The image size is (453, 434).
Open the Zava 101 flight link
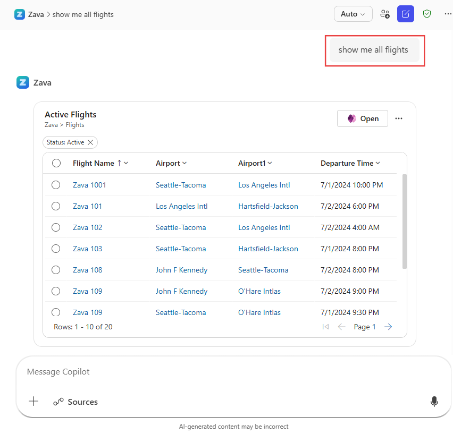[x=87, y=206]
